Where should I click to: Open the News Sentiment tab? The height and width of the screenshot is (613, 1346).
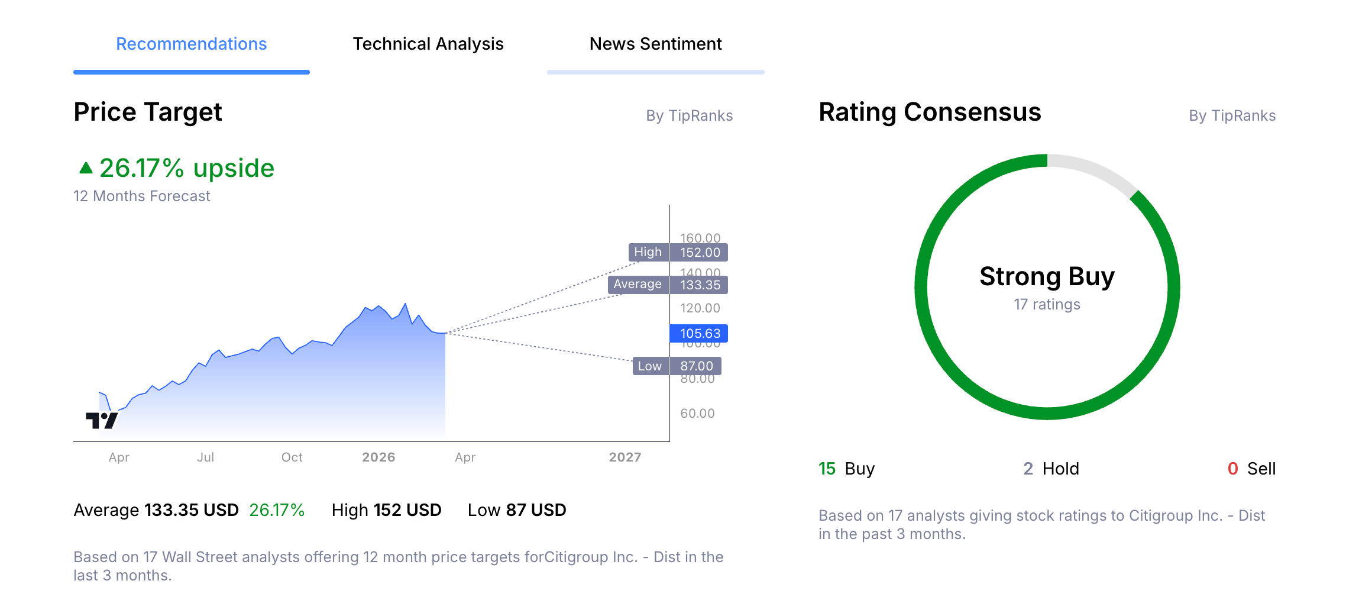coord(655,44)
